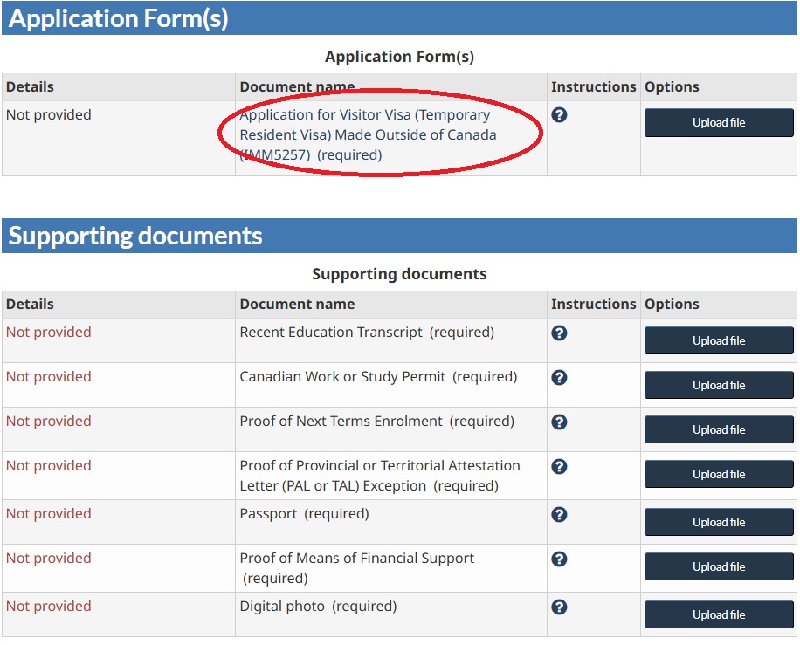The image size is (800, 645).
Task: Open help for Proof of Means of Financial Support
Action: tap(559, 559)
